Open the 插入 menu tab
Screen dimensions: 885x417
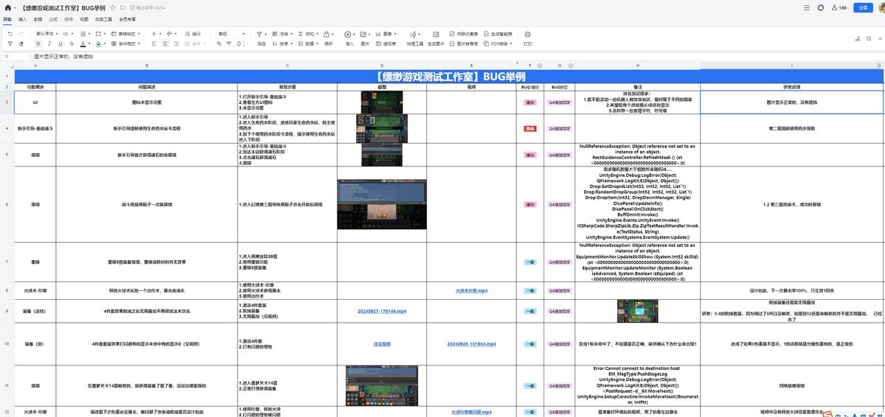tap(22, 19)
